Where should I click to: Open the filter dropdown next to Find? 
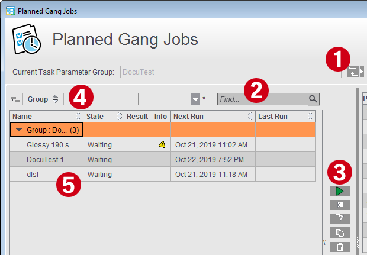196,99
